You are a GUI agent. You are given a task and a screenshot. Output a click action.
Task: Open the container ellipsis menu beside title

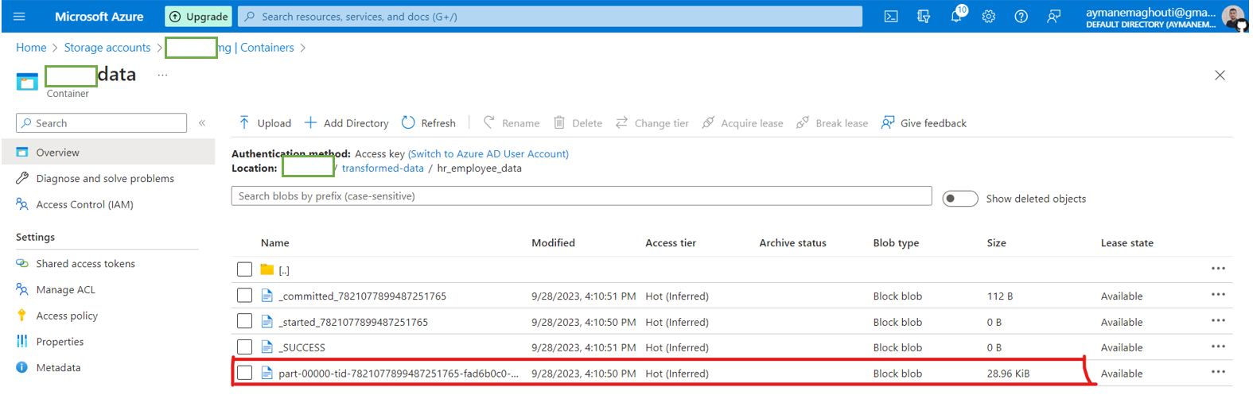(x=162, y=75)
